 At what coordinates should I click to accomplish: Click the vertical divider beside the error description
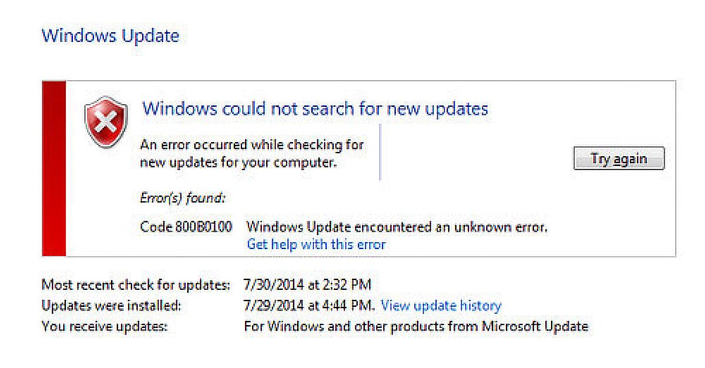point(380,151)
